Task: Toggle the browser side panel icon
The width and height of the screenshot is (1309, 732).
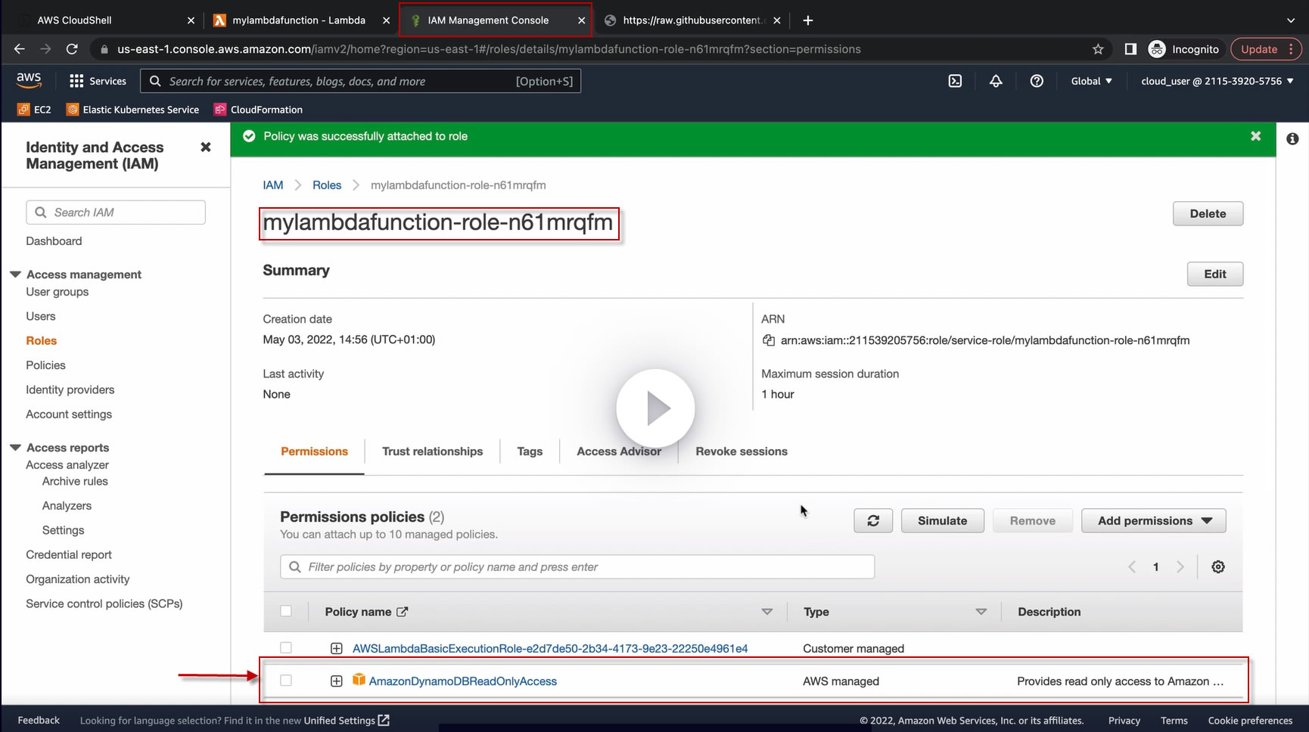Action: tap(1130, 49)
